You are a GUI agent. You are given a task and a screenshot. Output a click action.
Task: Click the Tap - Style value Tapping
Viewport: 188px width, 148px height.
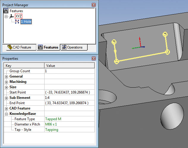tap(52, 130)
